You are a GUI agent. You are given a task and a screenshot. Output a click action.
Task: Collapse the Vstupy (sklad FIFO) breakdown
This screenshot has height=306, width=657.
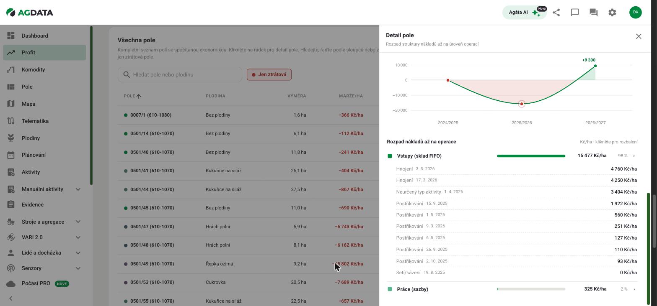pyautogui.click(x=634, y=156)
